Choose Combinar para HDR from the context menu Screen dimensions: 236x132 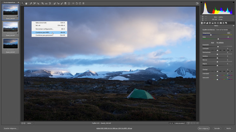click(x=43, y=32)
